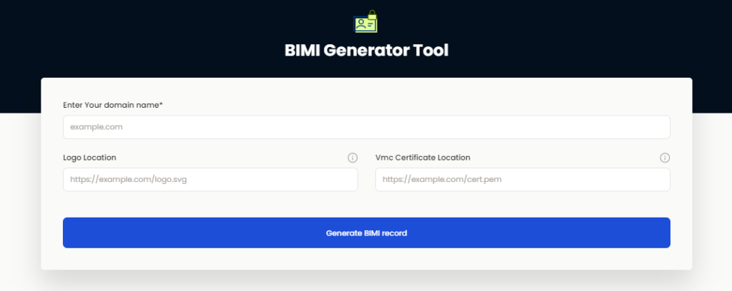The height and width of the screenshot is (291, 732).
Task: Click the BIMI Generator Tool heading
Action: point(367,51)
